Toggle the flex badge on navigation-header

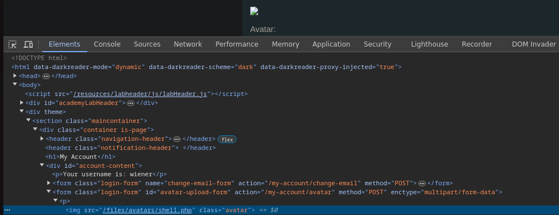point(227,139)
